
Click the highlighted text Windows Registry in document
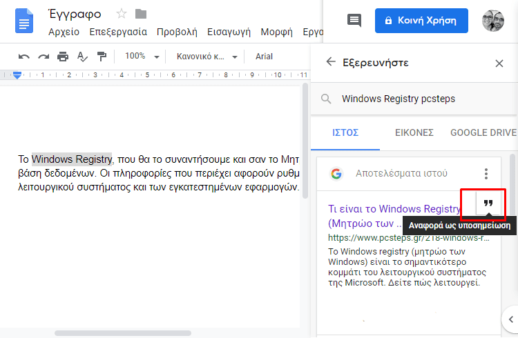tap(72, 159)
